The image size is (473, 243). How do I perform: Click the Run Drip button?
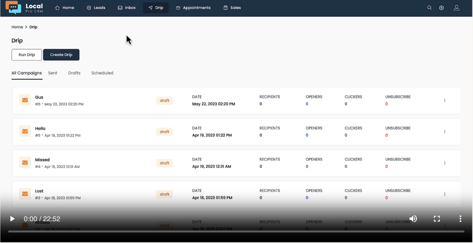(27, 55)
